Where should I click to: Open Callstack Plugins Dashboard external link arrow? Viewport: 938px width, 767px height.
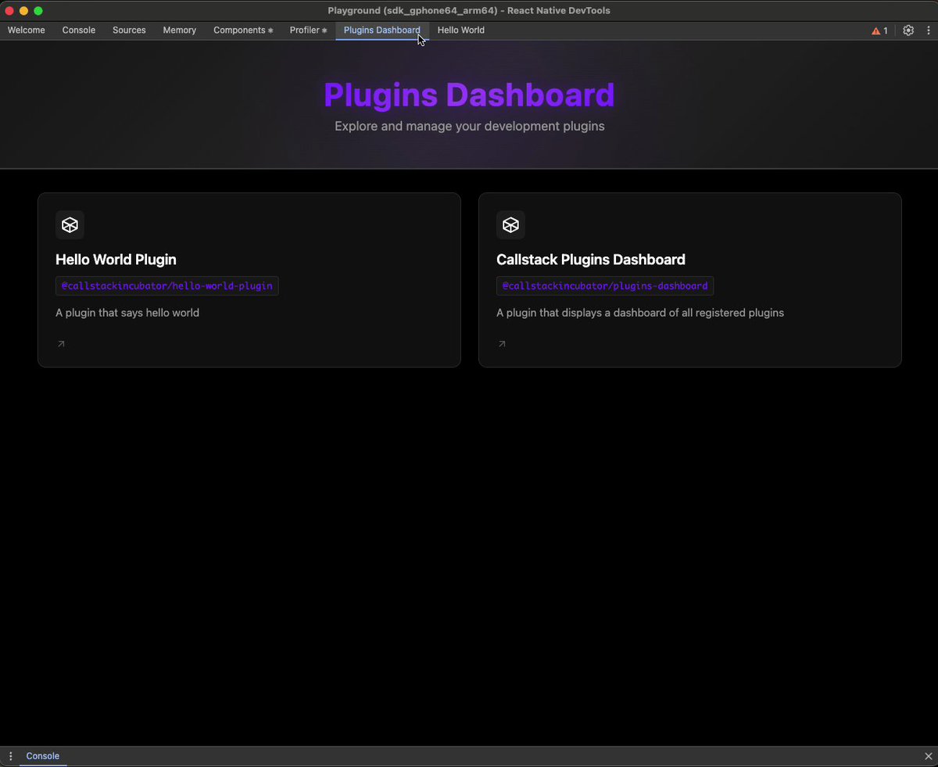(x=502, y=344)
